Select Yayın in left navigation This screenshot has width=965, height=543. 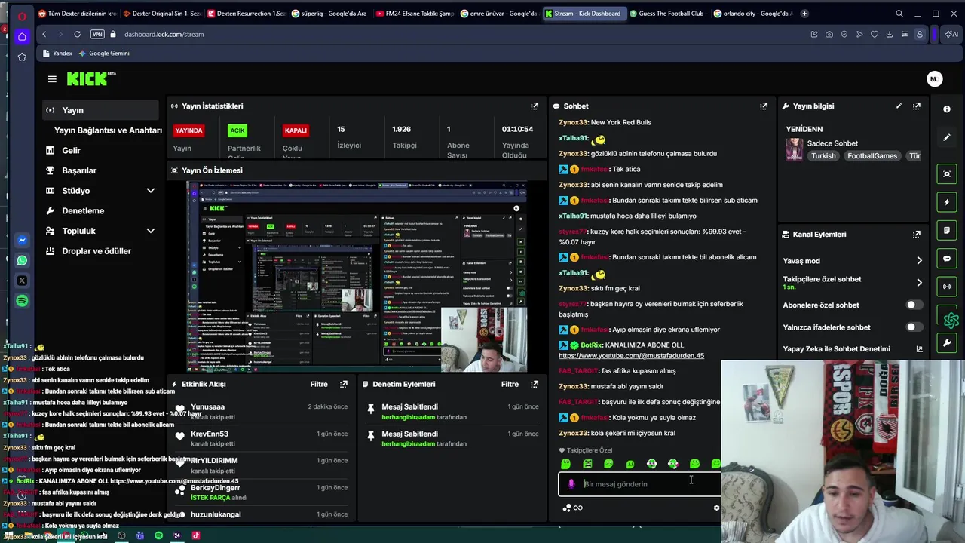[100, 110]
